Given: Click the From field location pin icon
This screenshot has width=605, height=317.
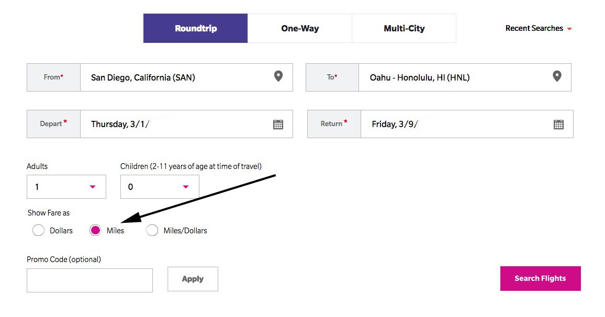Looking at the screenshot, I should 279,76.
